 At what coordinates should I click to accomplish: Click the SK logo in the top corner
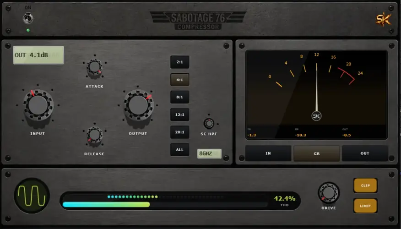pos(383,19)
